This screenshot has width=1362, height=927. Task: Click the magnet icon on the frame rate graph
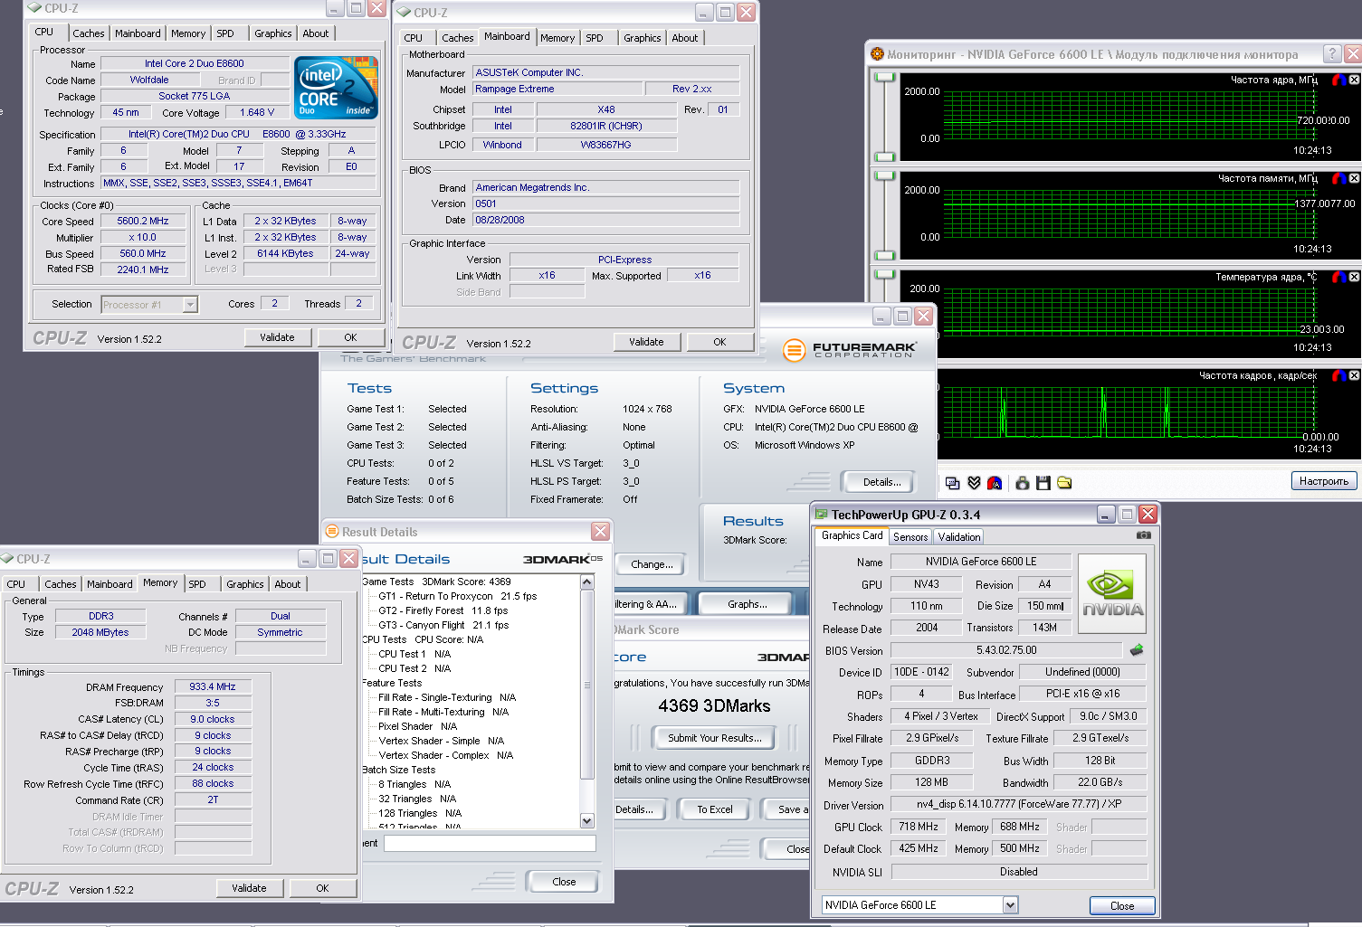1338,375
